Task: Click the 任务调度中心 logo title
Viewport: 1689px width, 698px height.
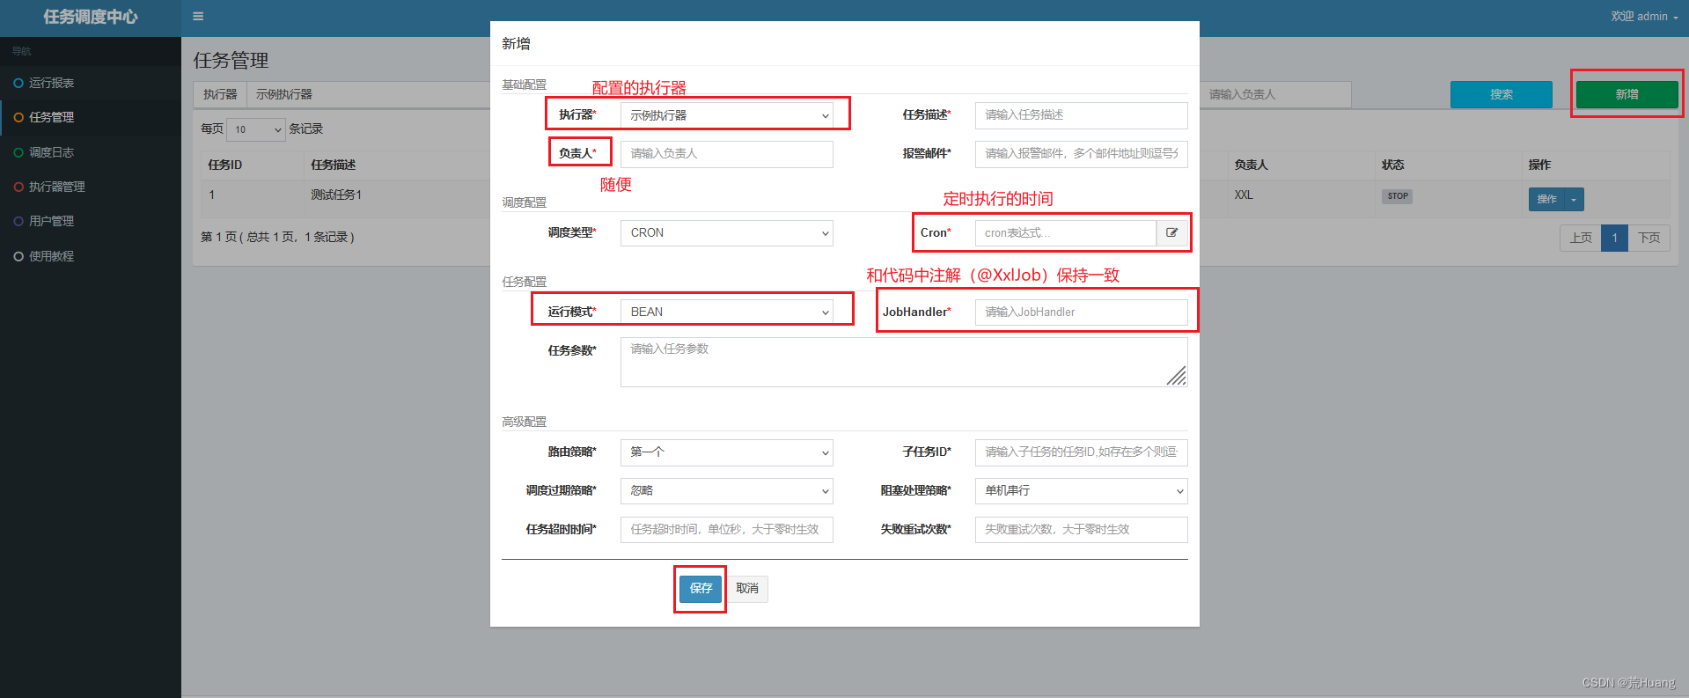Action: coord(91,17)
